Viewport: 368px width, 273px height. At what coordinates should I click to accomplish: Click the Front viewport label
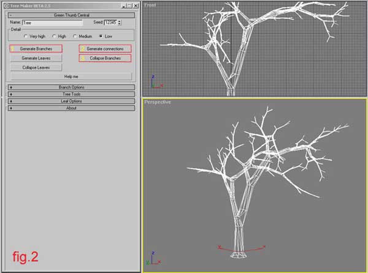150,5
